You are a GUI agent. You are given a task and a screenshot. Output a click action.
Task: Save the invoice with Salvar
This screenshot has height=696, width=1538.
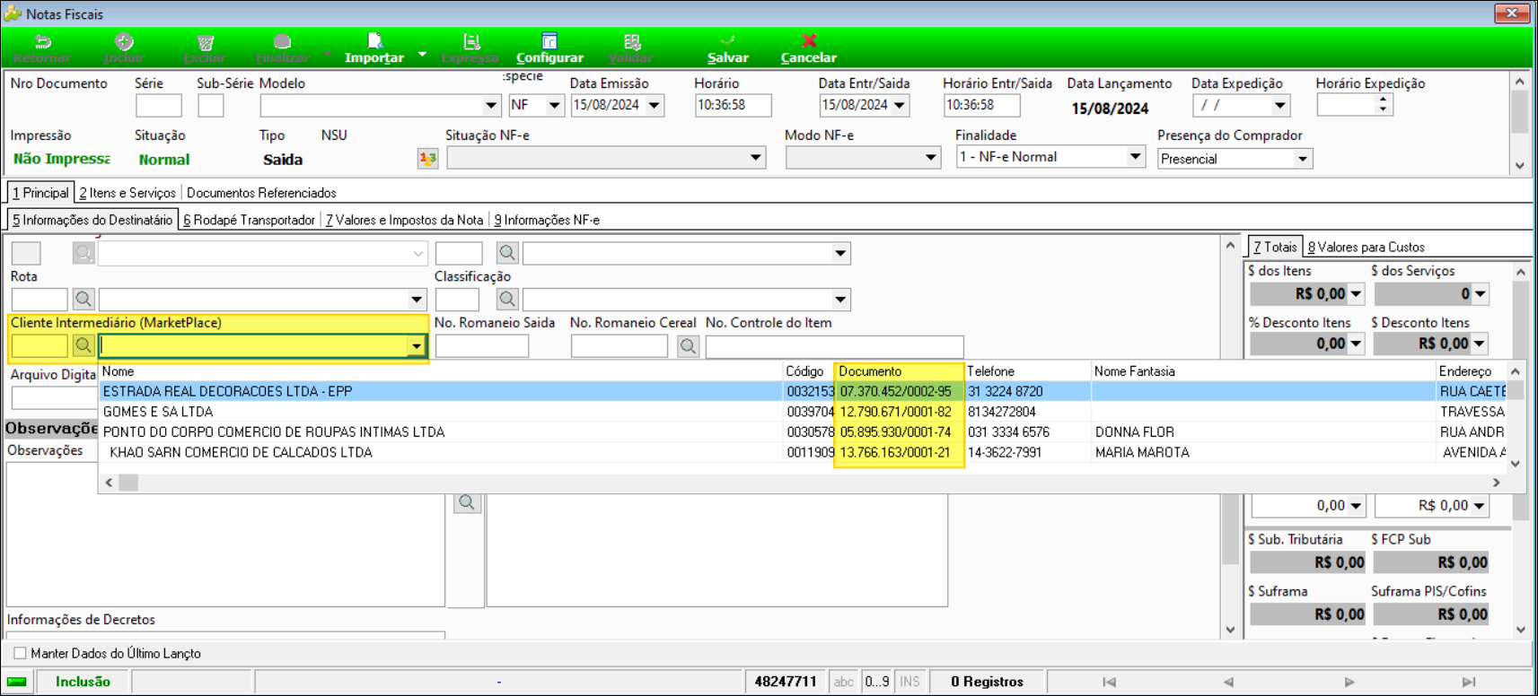tap(727, 48)
